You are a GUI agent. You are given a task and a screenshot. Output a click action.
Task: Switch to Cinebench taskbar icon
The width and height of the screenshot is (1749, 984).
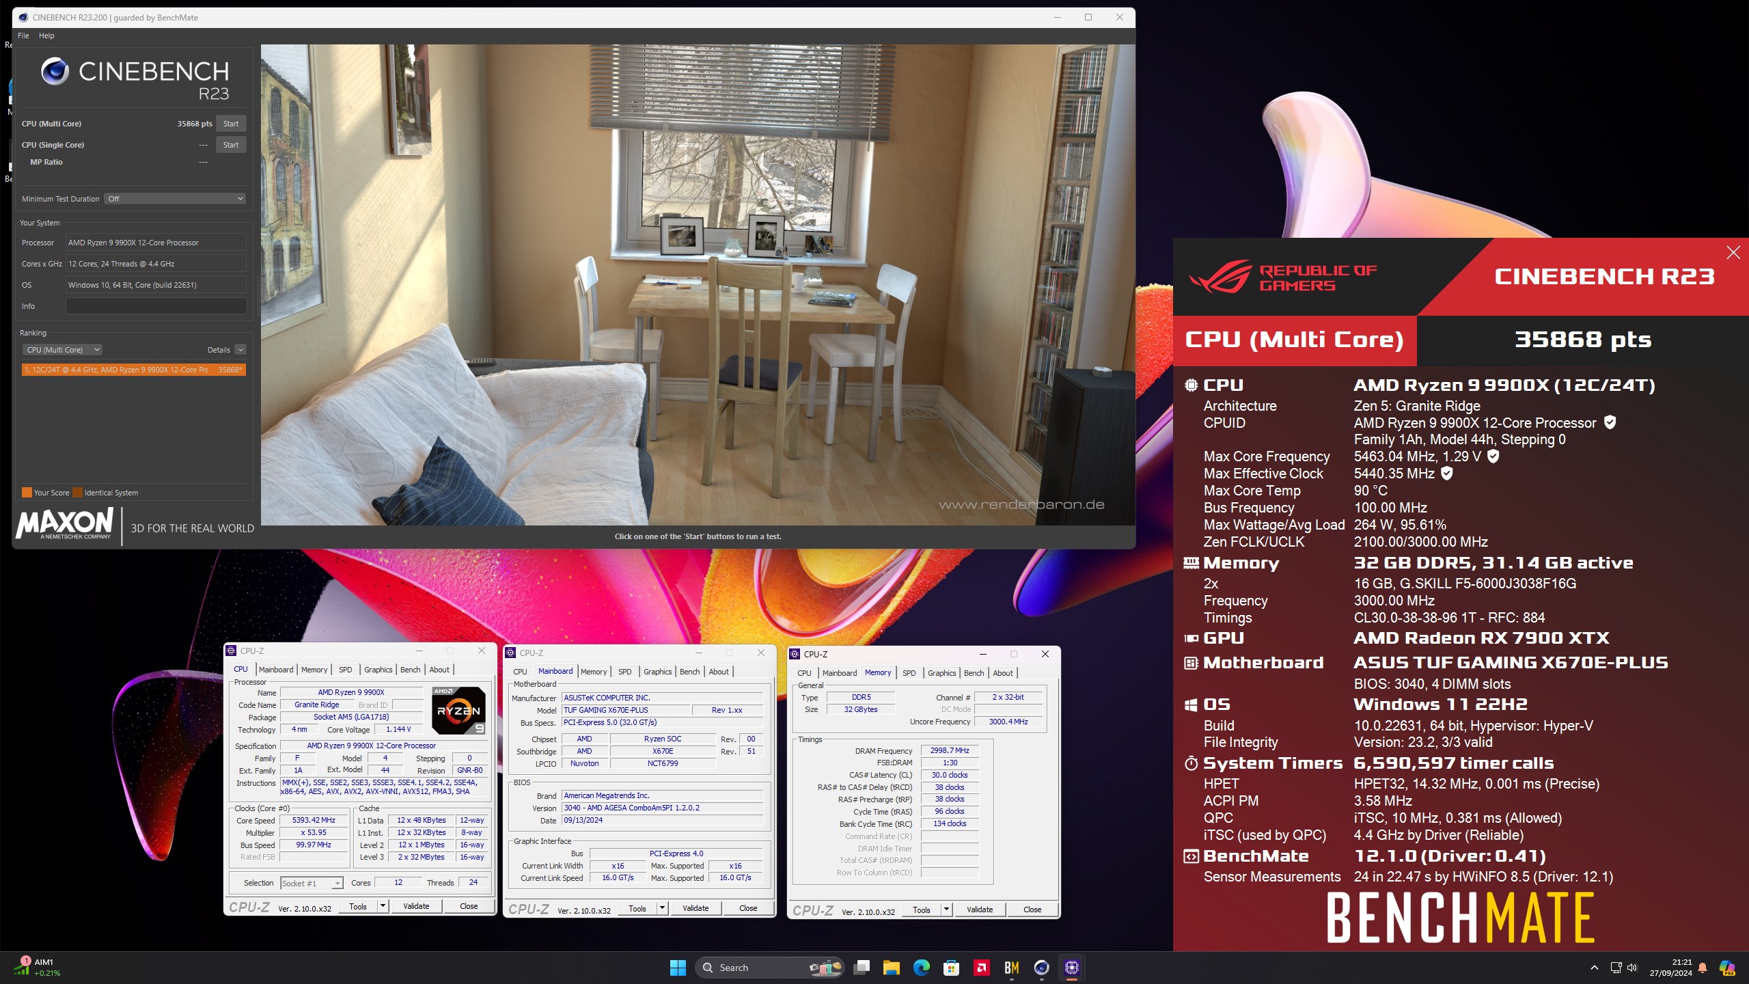tap(1041, 968)
